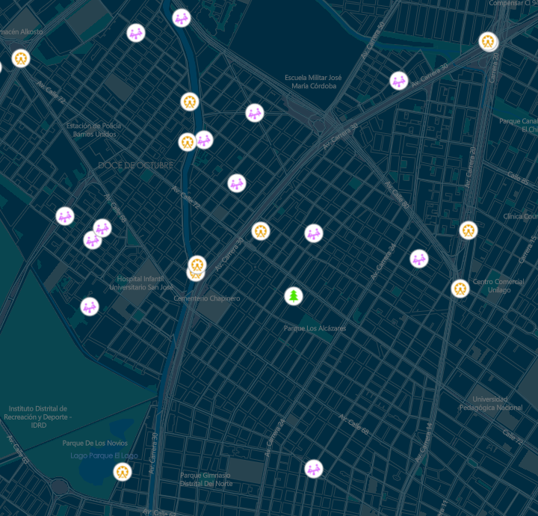
Task: Select the ferris wheel marker beside Parque De Los Novios
Action: pyautogui.click(x=123, y=472)
